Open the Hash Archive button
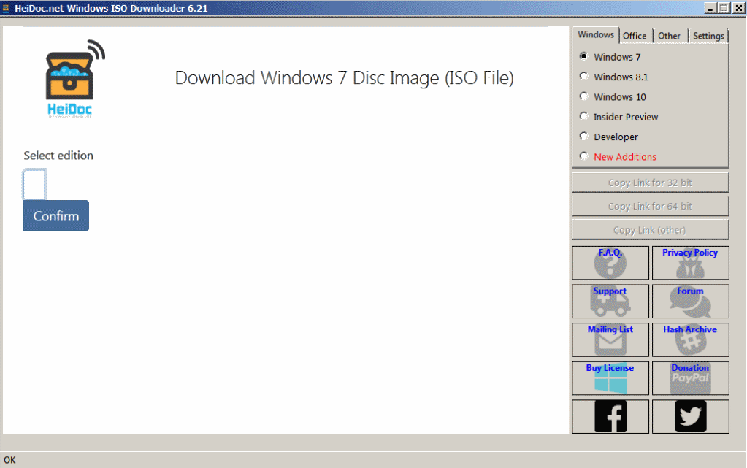The height and width of the screenshot is (468, 747). point(690,340)
